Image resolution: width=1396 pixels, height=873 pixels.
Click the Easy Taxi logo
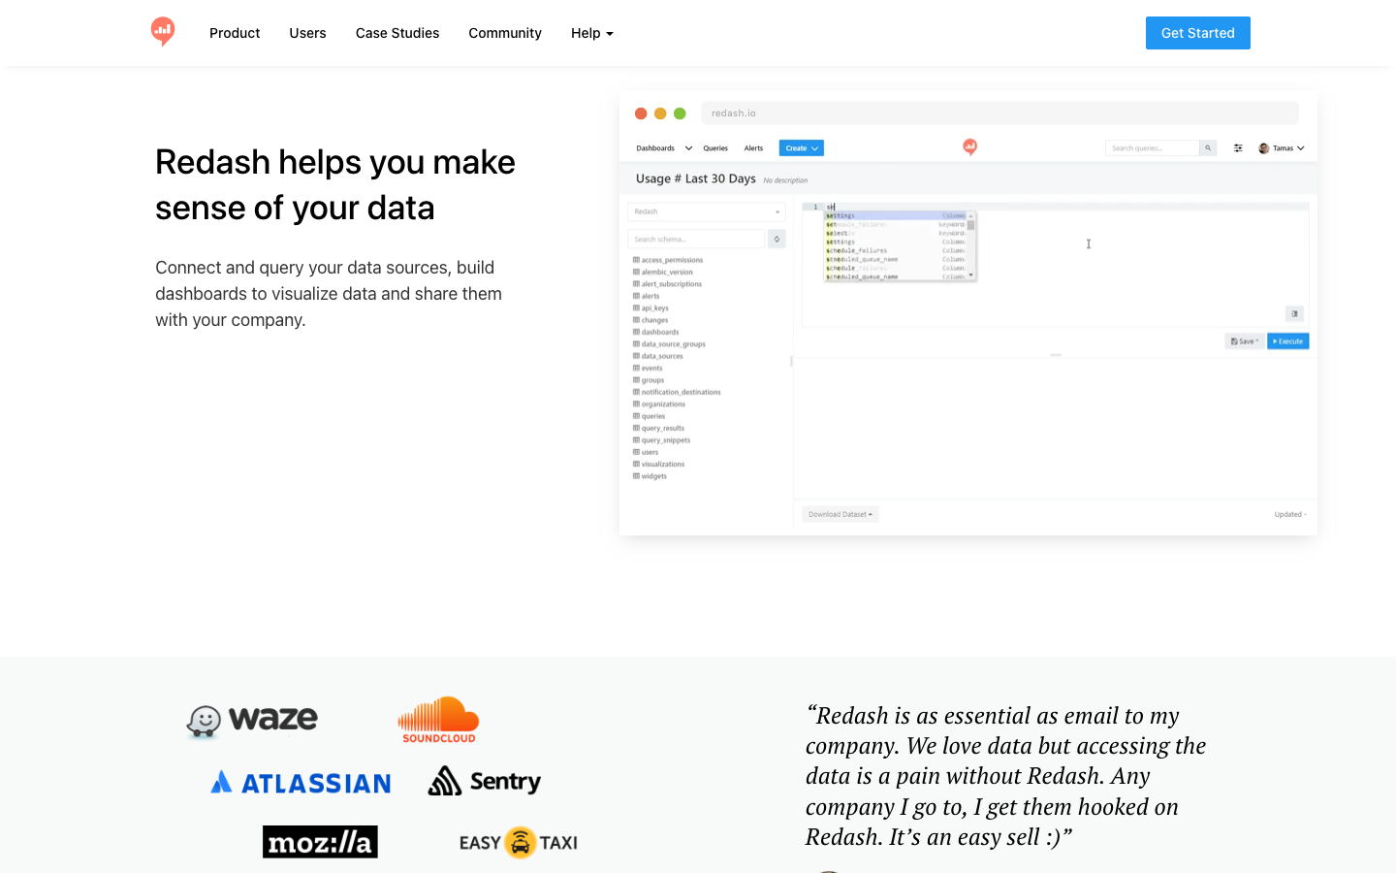pyautogui.click(x=519, y=842)
